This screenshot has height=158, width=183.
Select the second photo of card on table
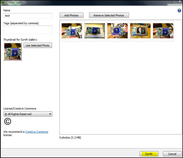point(95,31)
